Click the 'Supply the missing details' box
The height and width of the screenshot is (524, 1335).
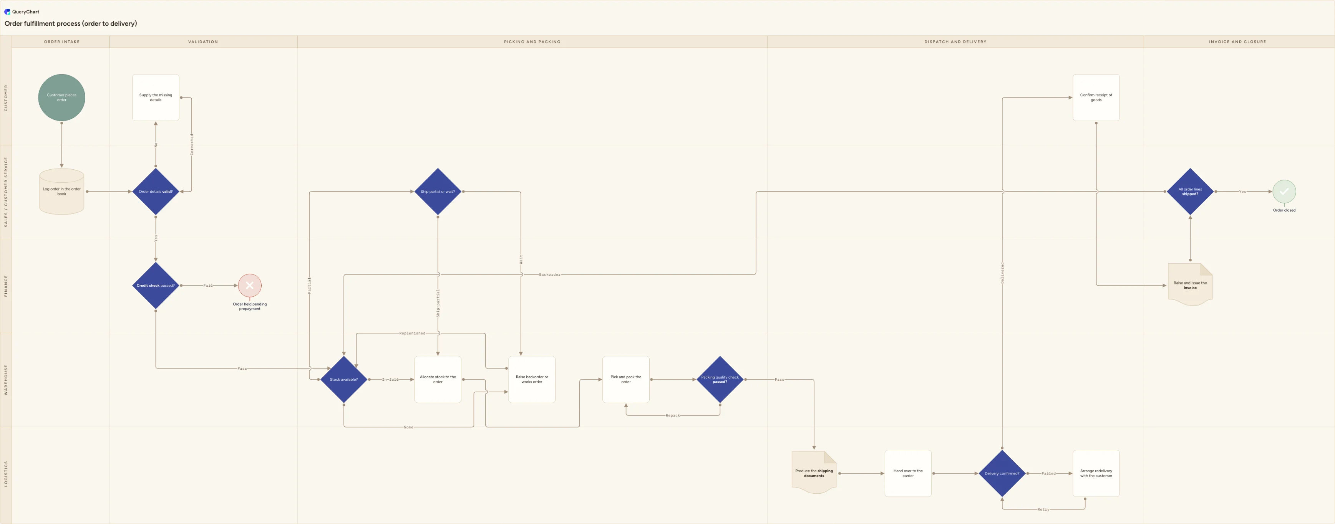pyautogui.click(x=156, y=98)
